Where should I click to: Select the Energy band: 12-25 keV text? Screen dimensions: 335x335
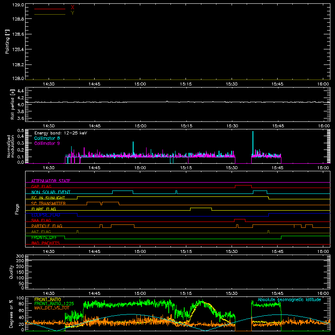point(61,133)
